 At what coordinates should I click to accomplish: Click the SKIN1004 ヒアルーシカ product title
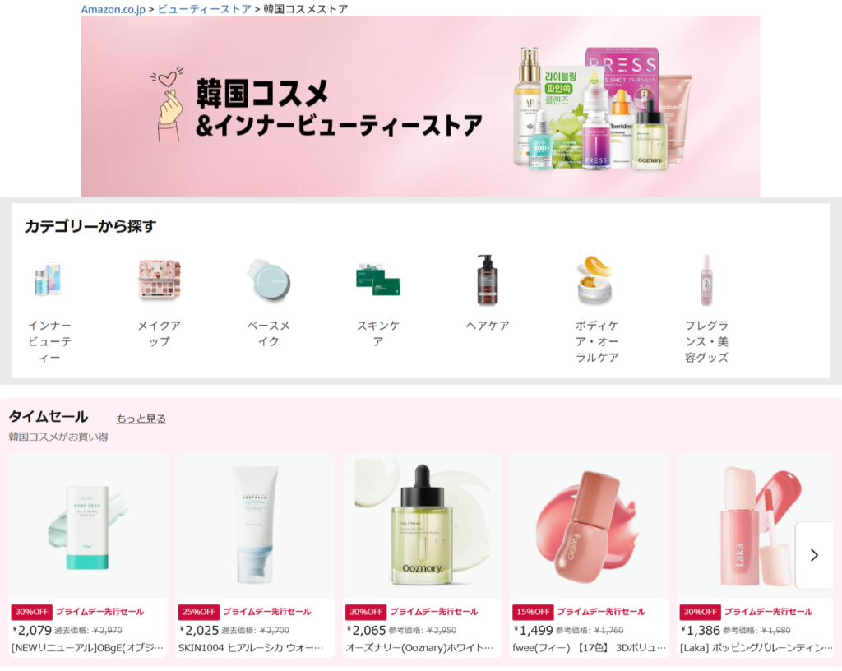coord(251,648)
